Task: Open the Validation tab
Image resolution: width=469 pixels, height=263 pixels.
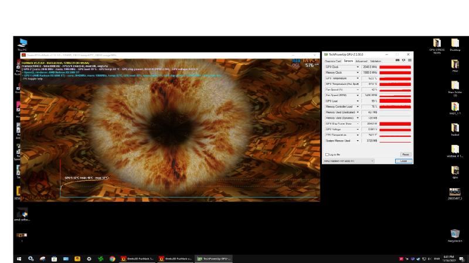Action: 375,61
